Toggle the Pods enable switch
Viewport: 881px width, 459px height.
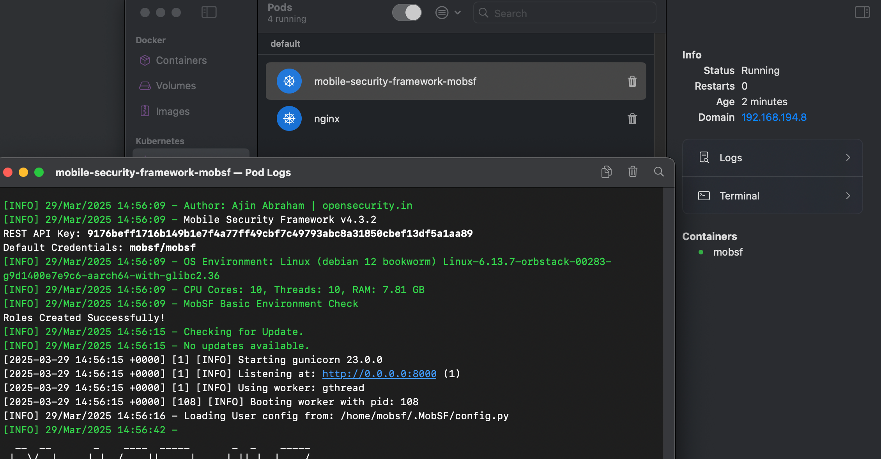407,12
